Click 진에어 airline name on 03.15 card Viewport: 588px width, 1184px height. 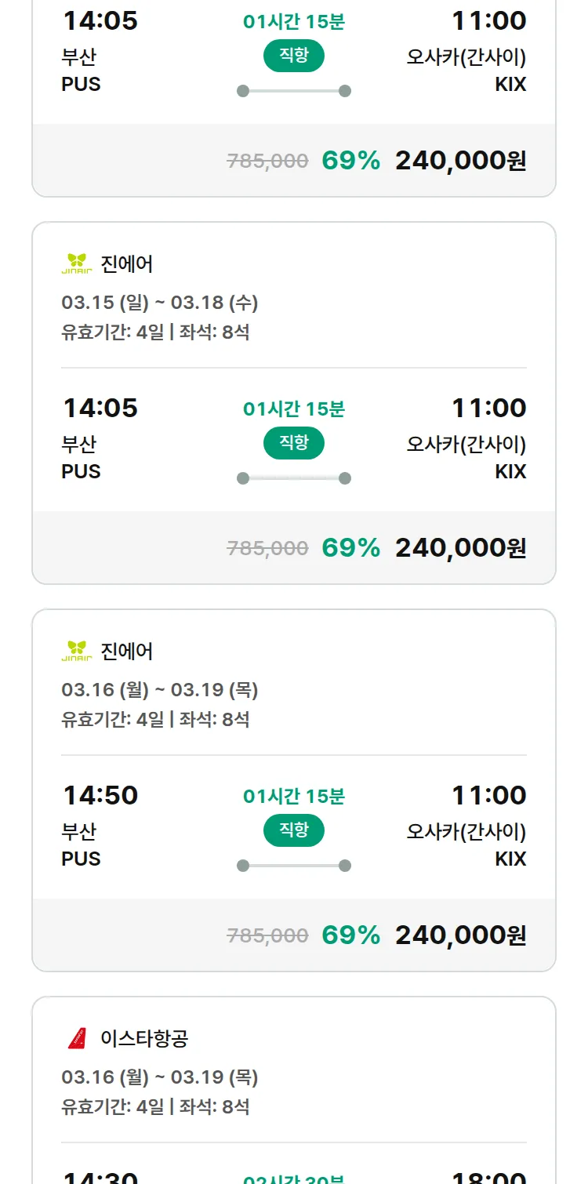127,264
